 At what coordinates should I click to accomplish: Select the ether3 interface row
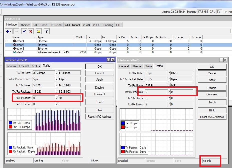pos(103,49)
